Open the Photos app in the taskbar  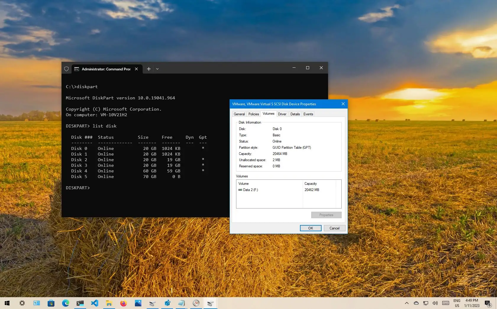point(138,303)
